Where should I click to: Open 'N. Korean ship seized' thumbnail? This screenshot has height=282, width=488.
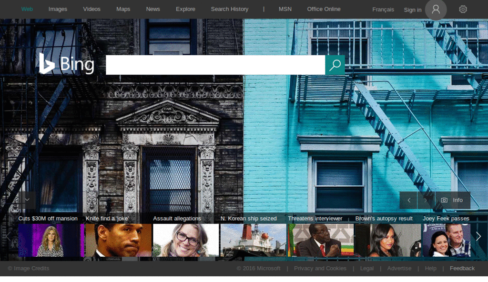(254, 240)
